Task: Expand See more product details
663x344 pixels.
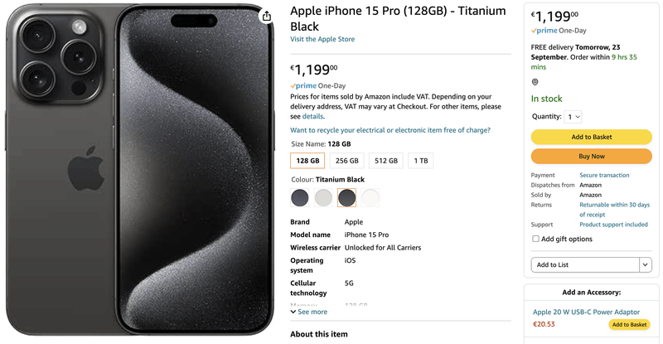Action: point(309,312)
